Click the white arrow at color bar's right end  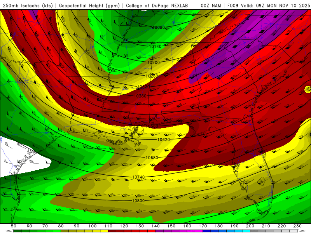coord(302,231)
